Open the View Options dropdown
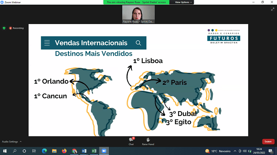The image size is (277, 155). click(183, 2)
